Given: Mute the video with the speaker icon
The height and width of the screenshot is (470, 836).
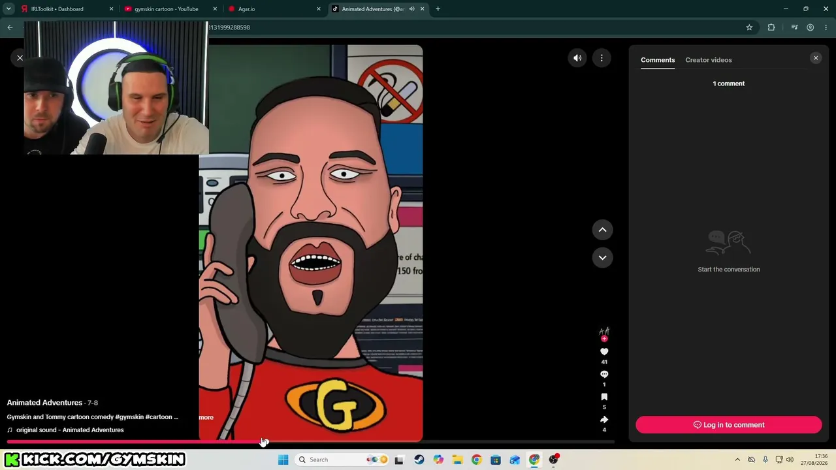Looking at the screenshot, I should [x=577, y=58].
